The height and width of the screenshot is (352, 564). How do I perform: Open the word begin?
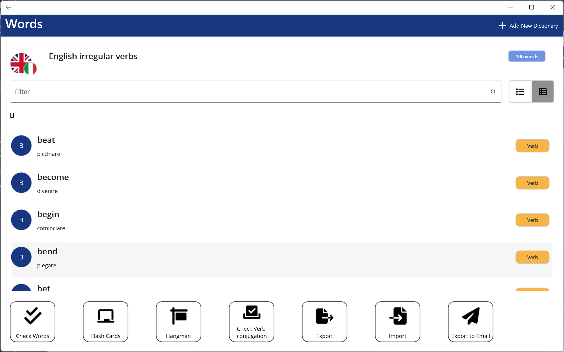click(48, 214)
